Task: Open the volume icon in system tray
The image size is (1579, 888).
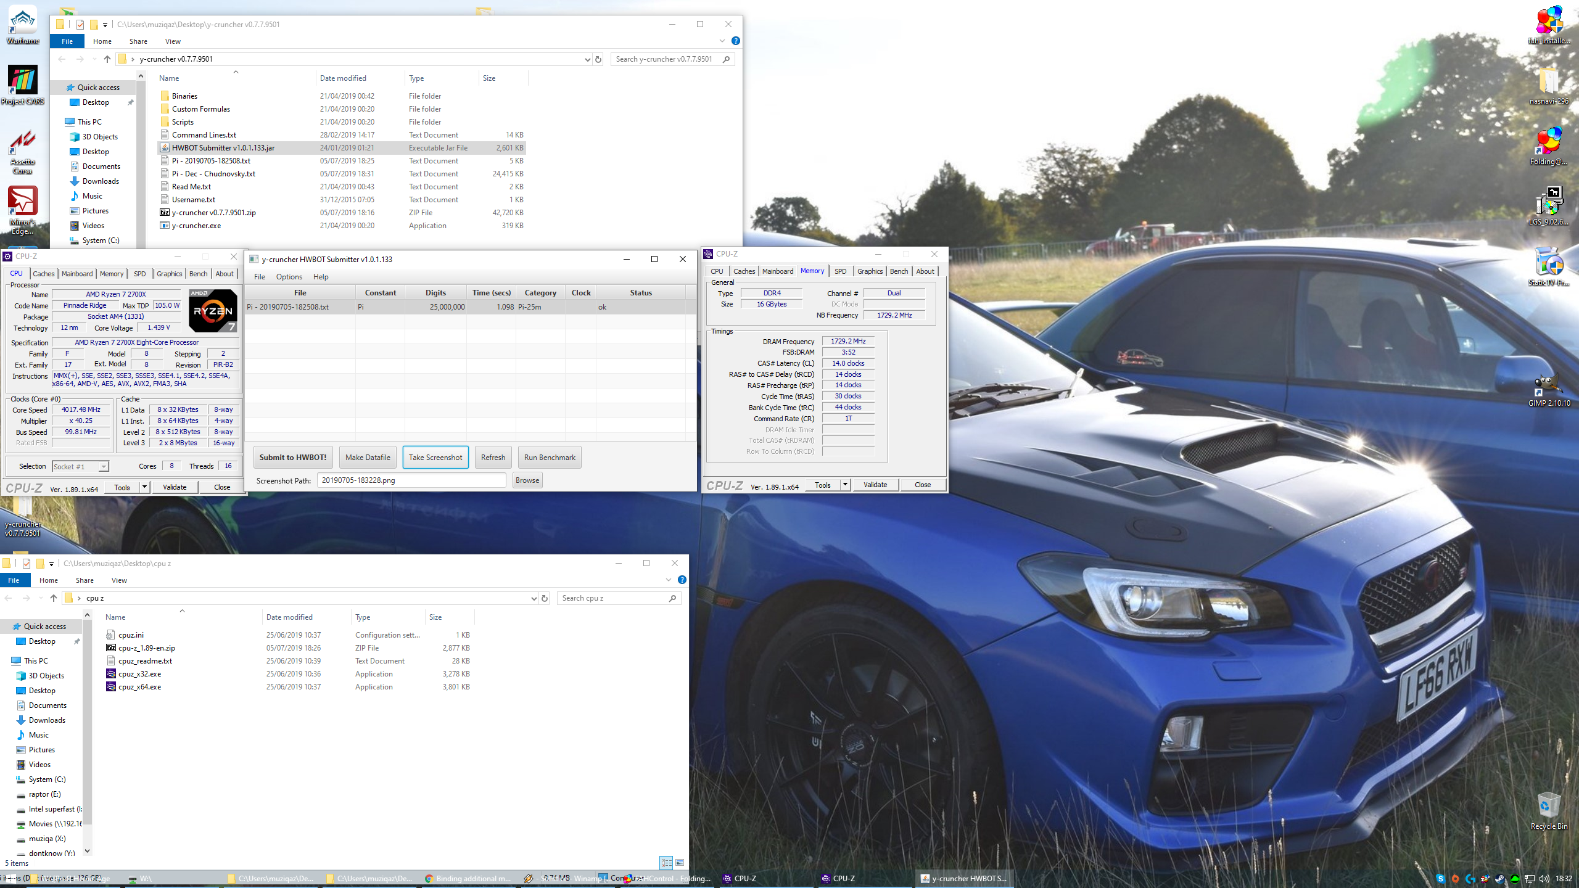Action: point(1544,879)
